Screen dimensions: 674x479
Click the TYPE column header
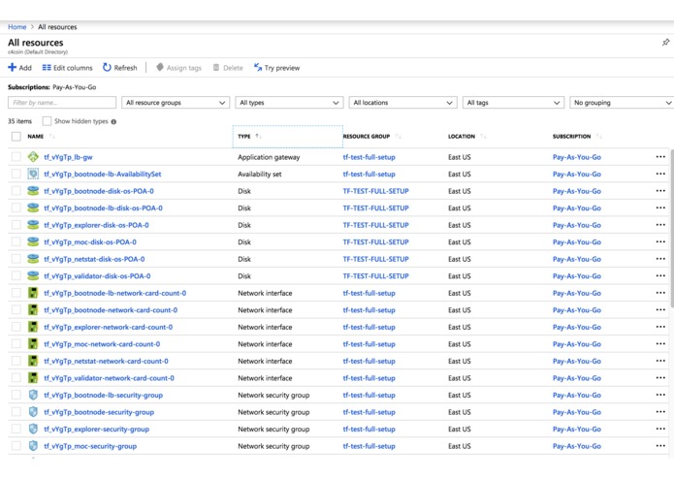288,136
